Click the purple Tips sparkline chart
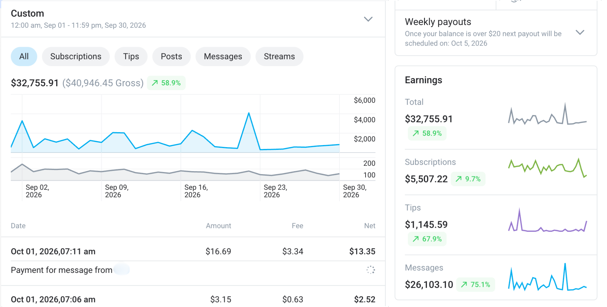Screen dimensions: 607x307 (x=547, y=220)
